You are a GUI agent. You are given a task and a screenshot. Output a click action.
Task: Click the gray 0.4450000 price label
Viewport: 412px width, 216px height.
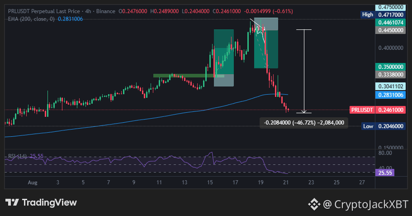click(390, 30)
